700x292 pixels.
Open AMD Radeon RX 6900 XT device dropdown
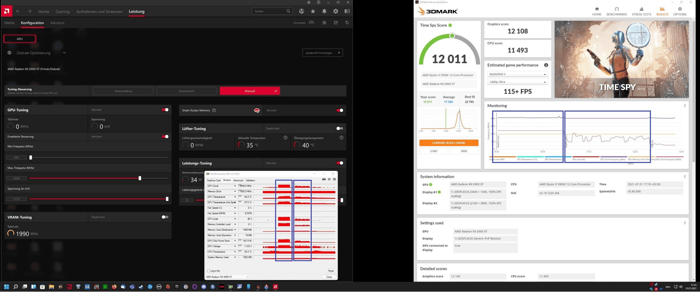pos(227,277)
